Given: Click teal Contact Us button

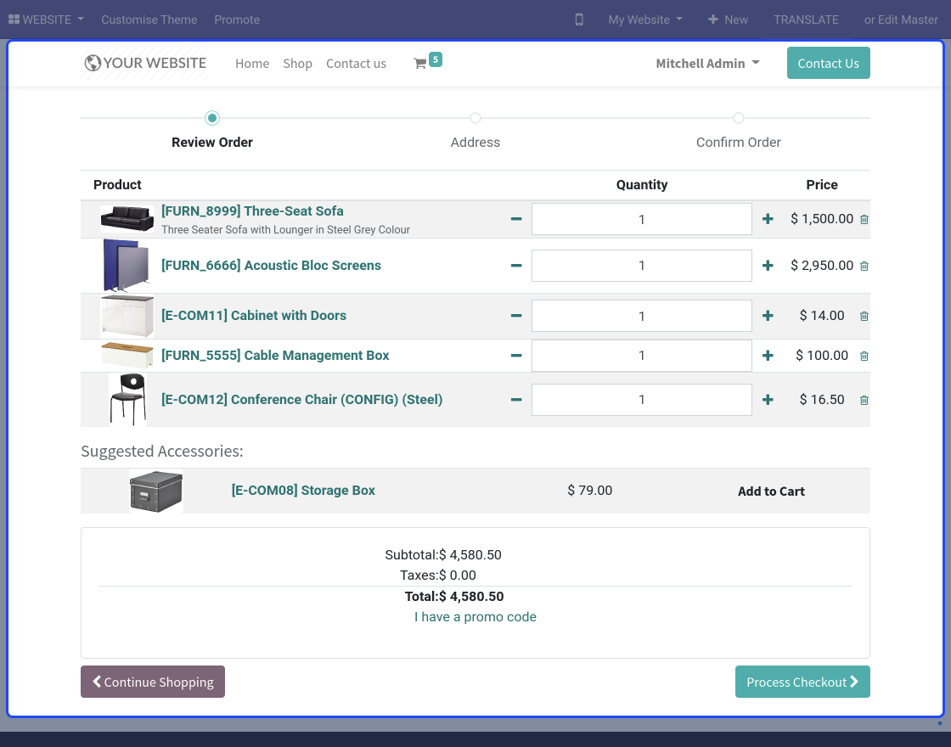Looking at the screenshot, I should tap(829, 63).
